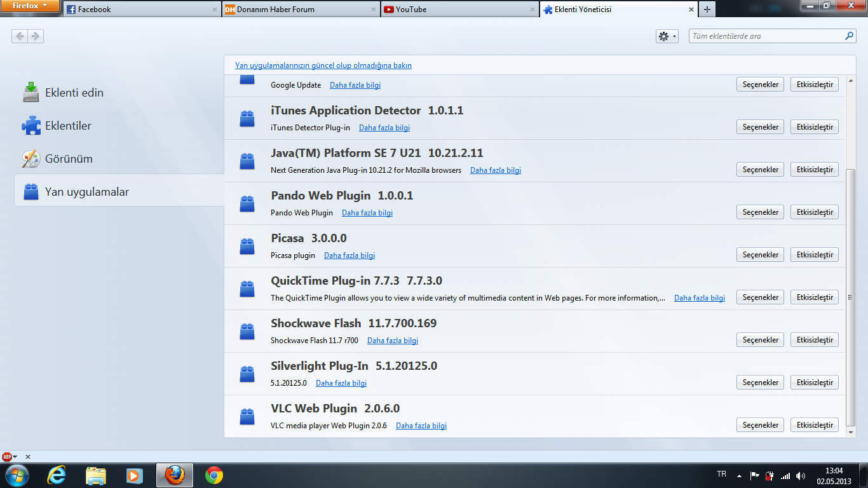The height and width of the screenshot is (488, 868).
Task: Switch to the Donanım Haber Forum tab
Action: pos(301,10)
